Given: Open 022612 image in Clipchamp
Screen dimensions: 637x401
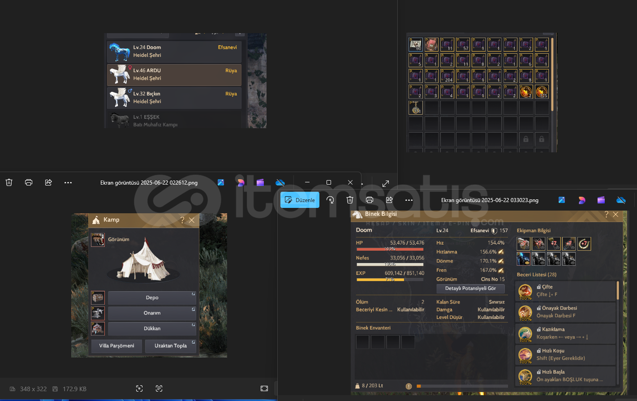Looking at the screenshot, I should click(260, 182).
